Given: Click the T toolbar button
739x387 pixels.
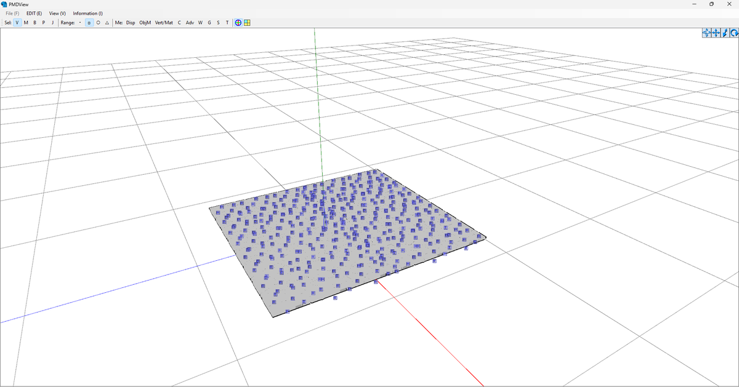Looking at the screenshot, I should click(x=227, y=23).
